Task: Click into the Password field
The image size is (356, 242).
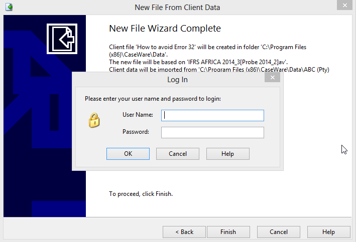Action: pos(212,132)
